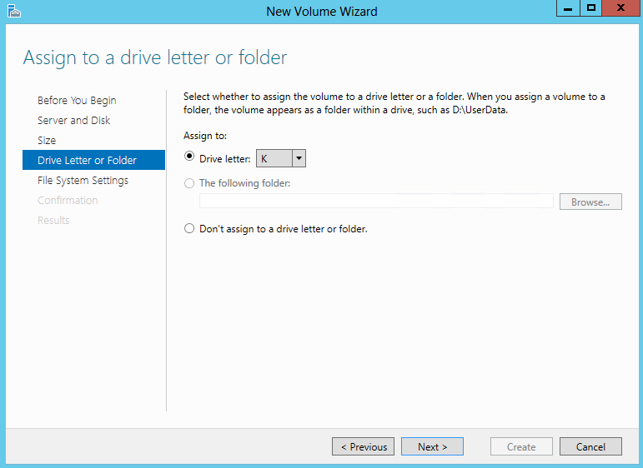Click the greyed-out Create button
This screenshot has width=643, height=468.
[521, 446]
